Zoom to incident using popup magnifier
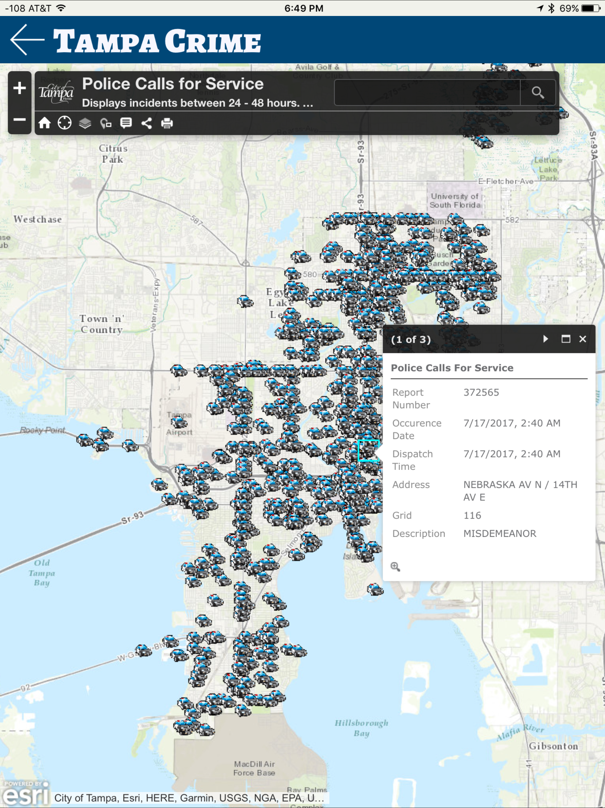 click(395, 567)
